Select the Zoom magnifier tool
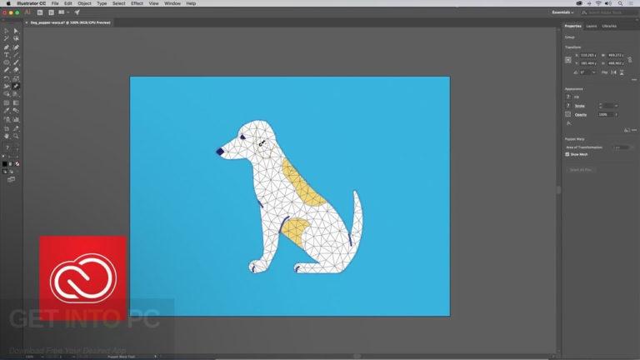 pos(16,136)
